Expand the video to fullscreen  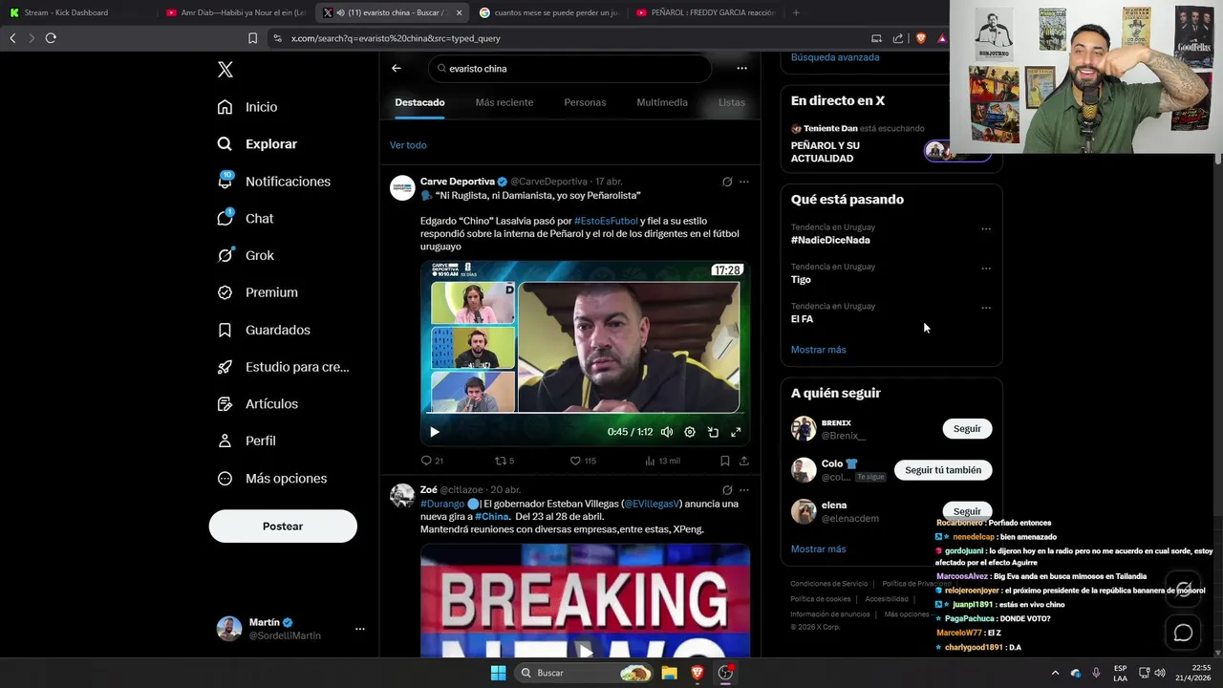(x=736, y=432)
